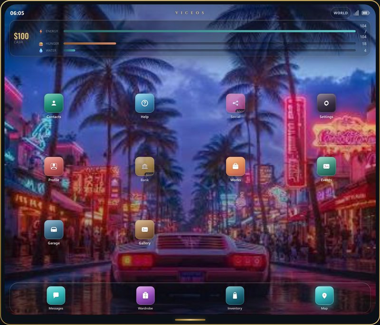Launch the Works briefcase app
380x325 pixels.
click(236, 167)
